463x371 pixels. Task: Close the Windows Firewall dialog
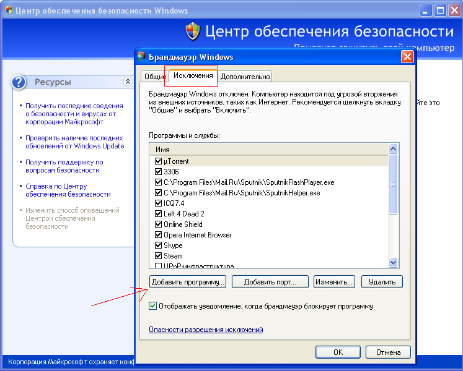click(407, 57)
